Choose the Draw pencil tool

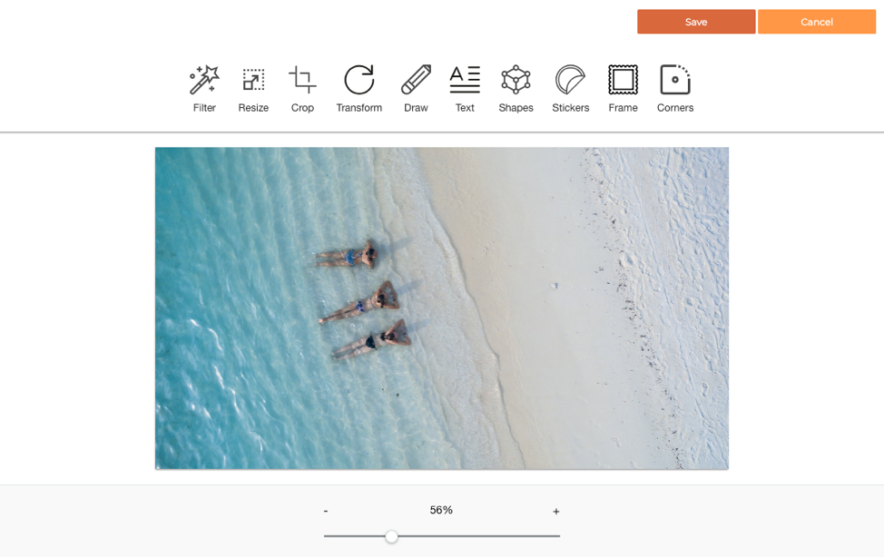(x=416, y=81)
